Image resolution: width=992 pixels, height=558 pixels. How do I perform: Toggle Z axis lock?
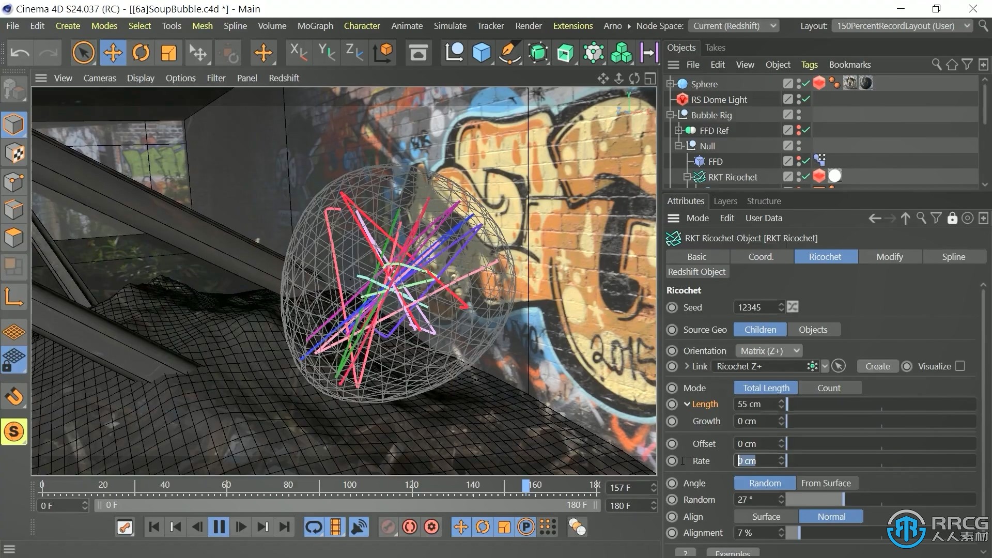click(x=354, y=53)
